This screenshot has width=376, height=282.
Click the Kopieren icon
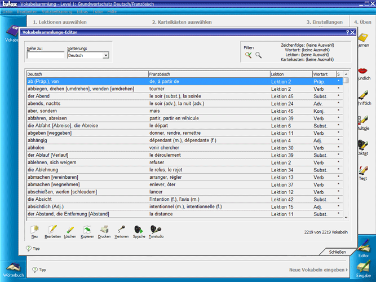pyautogui.click(x=87, y=230)
